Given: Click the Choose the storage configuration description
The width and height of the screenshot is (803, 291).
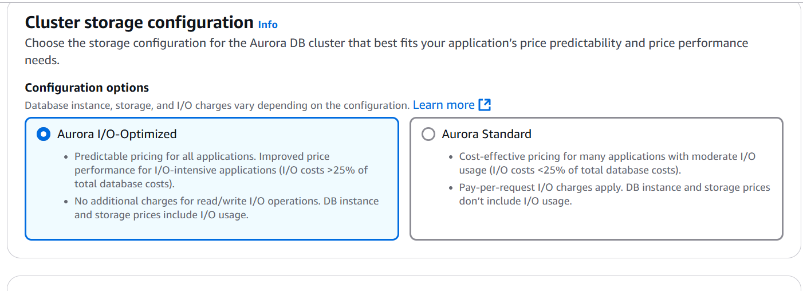Looking at the screenshot, I should [x=387, y=52].
